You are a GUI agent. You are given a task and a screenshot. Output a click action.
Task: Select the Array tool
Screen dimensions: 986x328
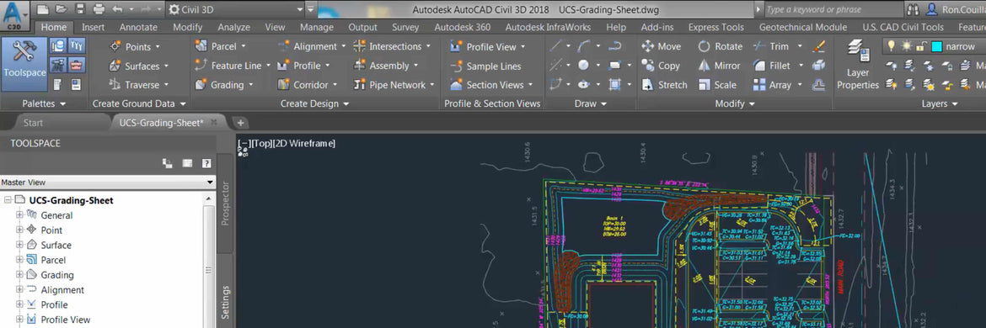click(x=772, y=85)
